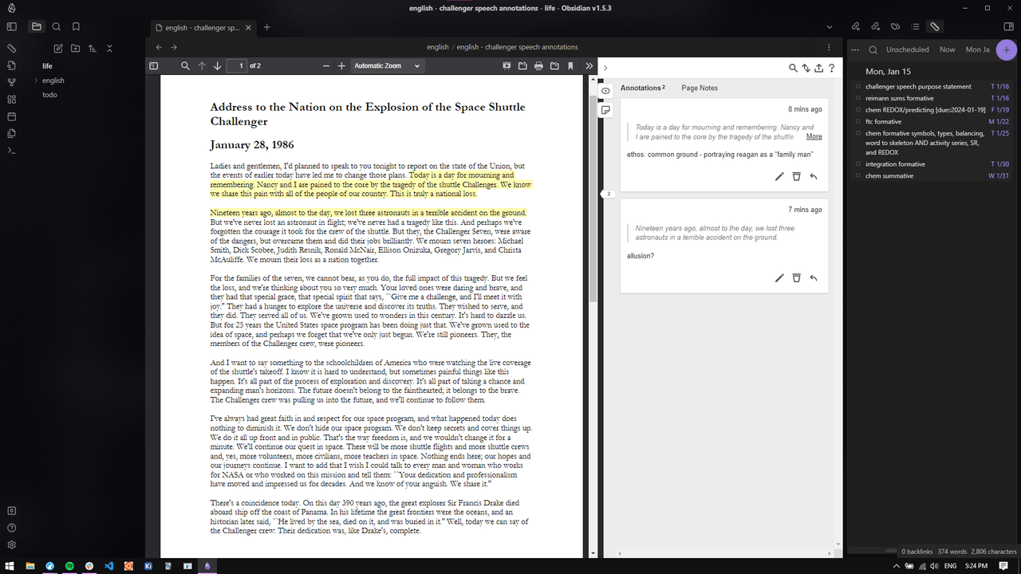Screen dimensions: 1021x574
Task: Delete the "allusion?" annotation
Action: click(796, 277)
